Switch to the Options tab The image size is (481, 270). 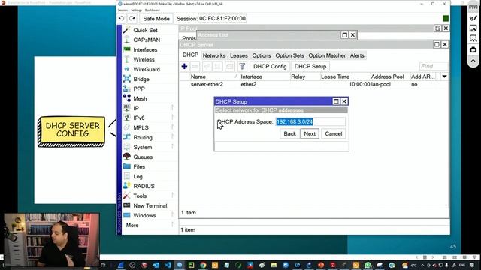262,55
